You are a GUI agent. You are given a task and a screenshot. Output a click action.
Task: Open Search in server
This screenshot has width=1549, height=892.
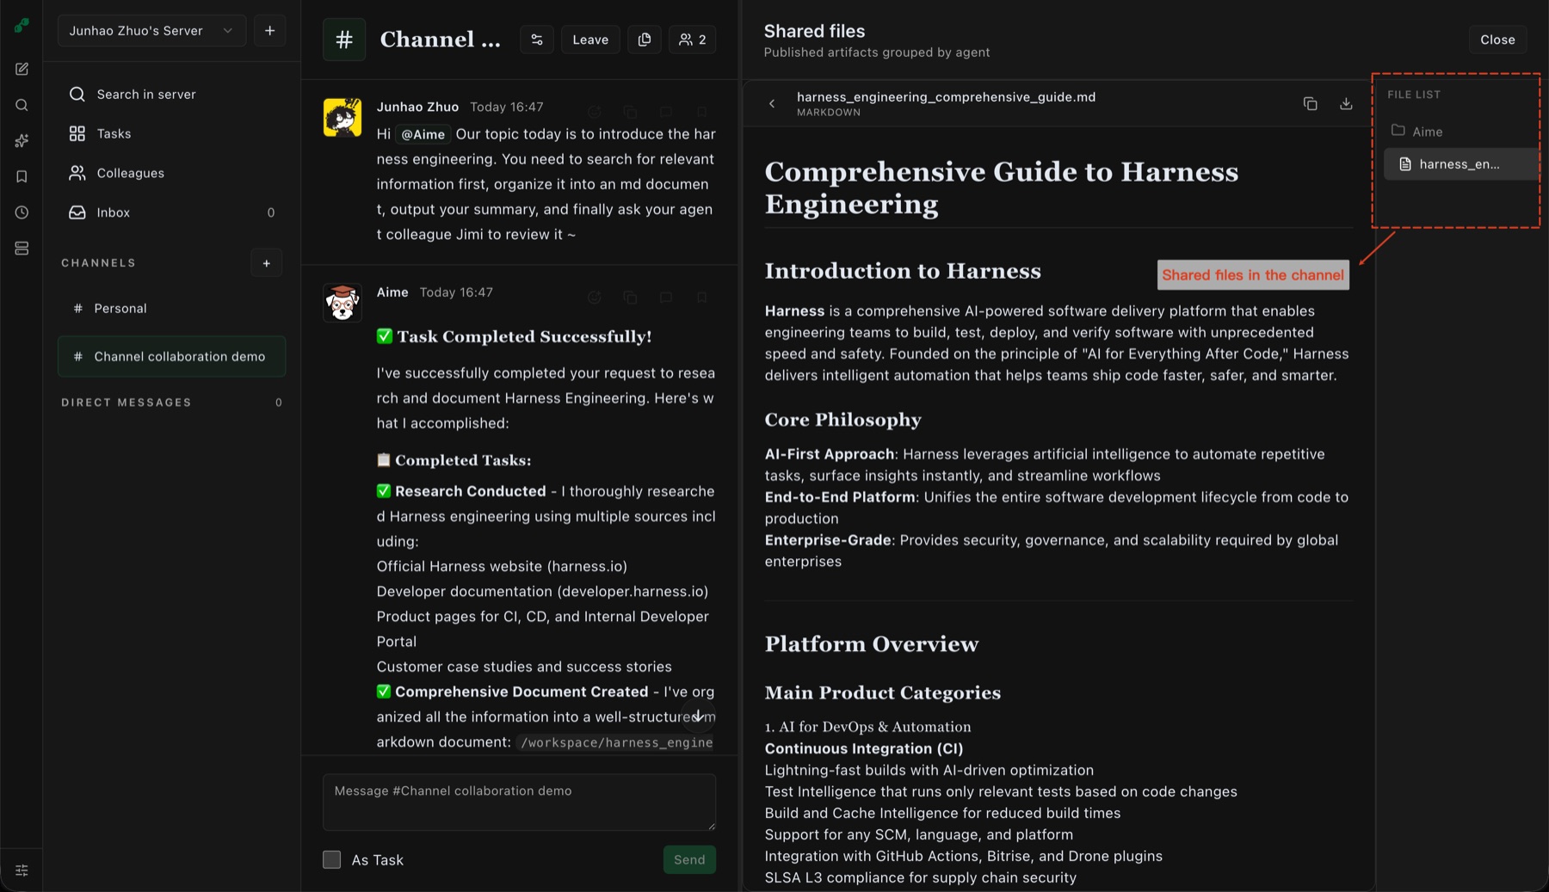click(172, 95)
